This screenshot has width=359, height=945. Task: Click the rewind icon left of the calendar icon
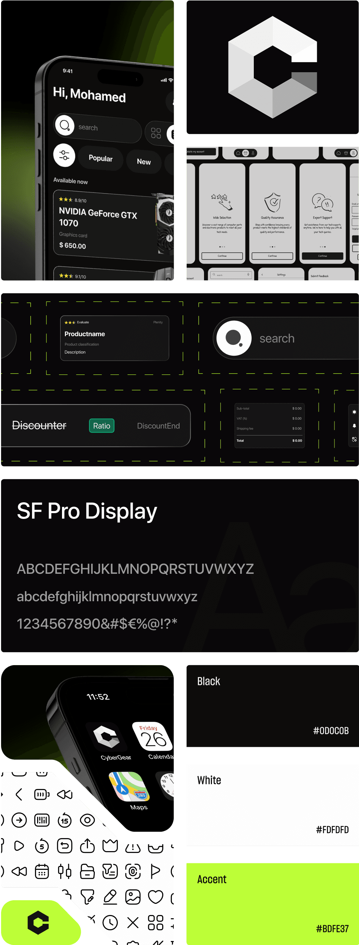(x=19, y=871)
